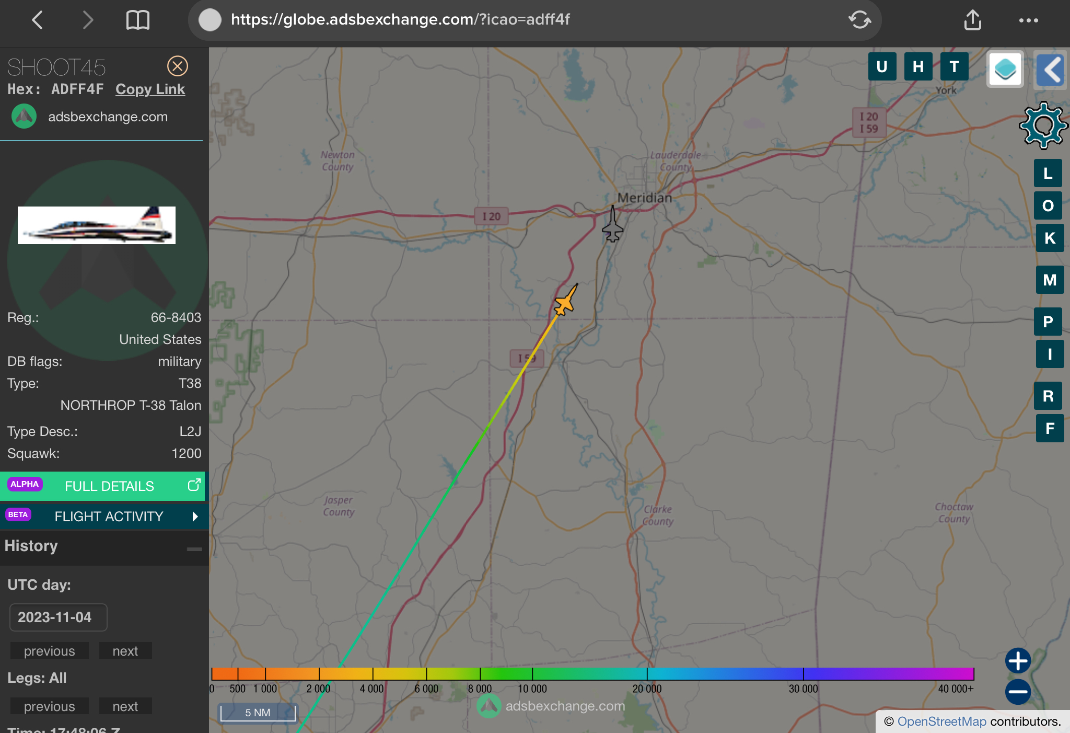
Task: Click the altitude color legend bar
Action: coord(592,674)
